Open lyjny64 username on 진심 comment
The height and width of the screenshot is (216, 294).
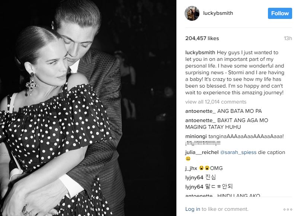pos(194,177)
